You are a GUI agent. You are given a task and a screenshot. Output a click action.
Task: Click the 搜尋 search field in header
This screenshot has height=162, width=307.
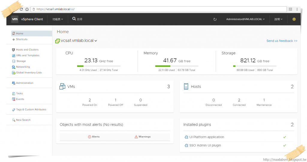point(80,19)
